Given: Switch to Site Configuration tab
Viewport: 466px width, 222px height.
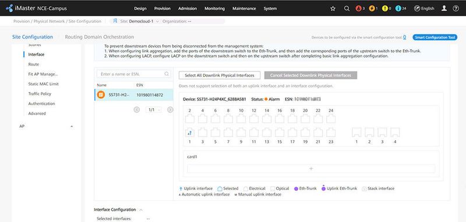Looking at the screenshot, I should click(33, 37).
